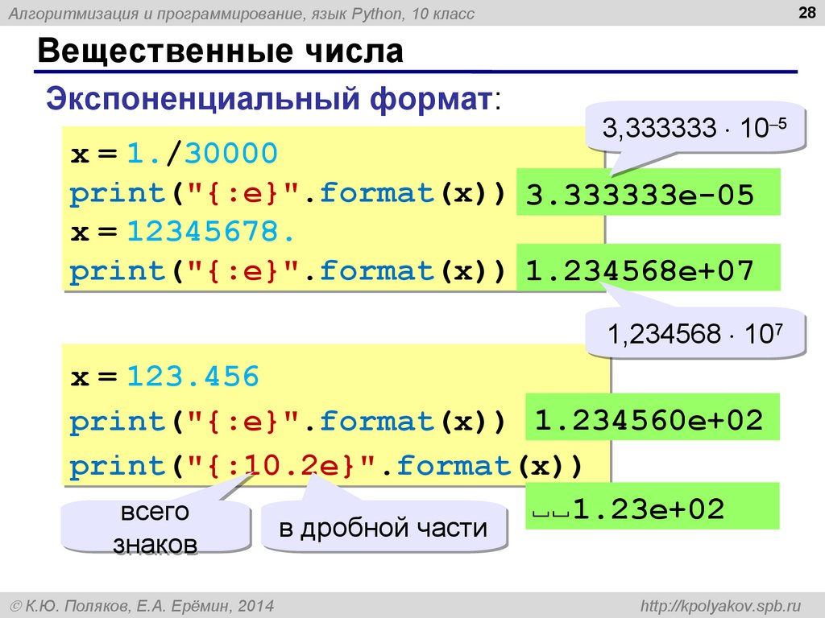Image resolution: width=825 pixels, height=618 pixels.
Task: Click the output "1.234560e+02"
Action: click(653, 418)
